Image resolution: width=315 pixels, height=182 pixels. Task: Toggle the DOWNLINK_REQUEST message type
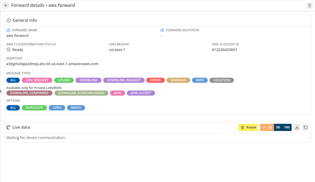(x=124, y=80)
